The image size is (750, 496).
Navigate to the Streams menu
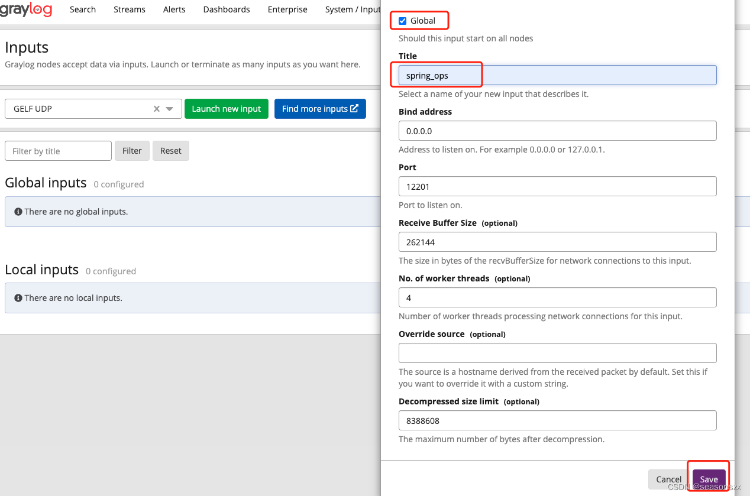pyautogui.click(x=129, y=9)
